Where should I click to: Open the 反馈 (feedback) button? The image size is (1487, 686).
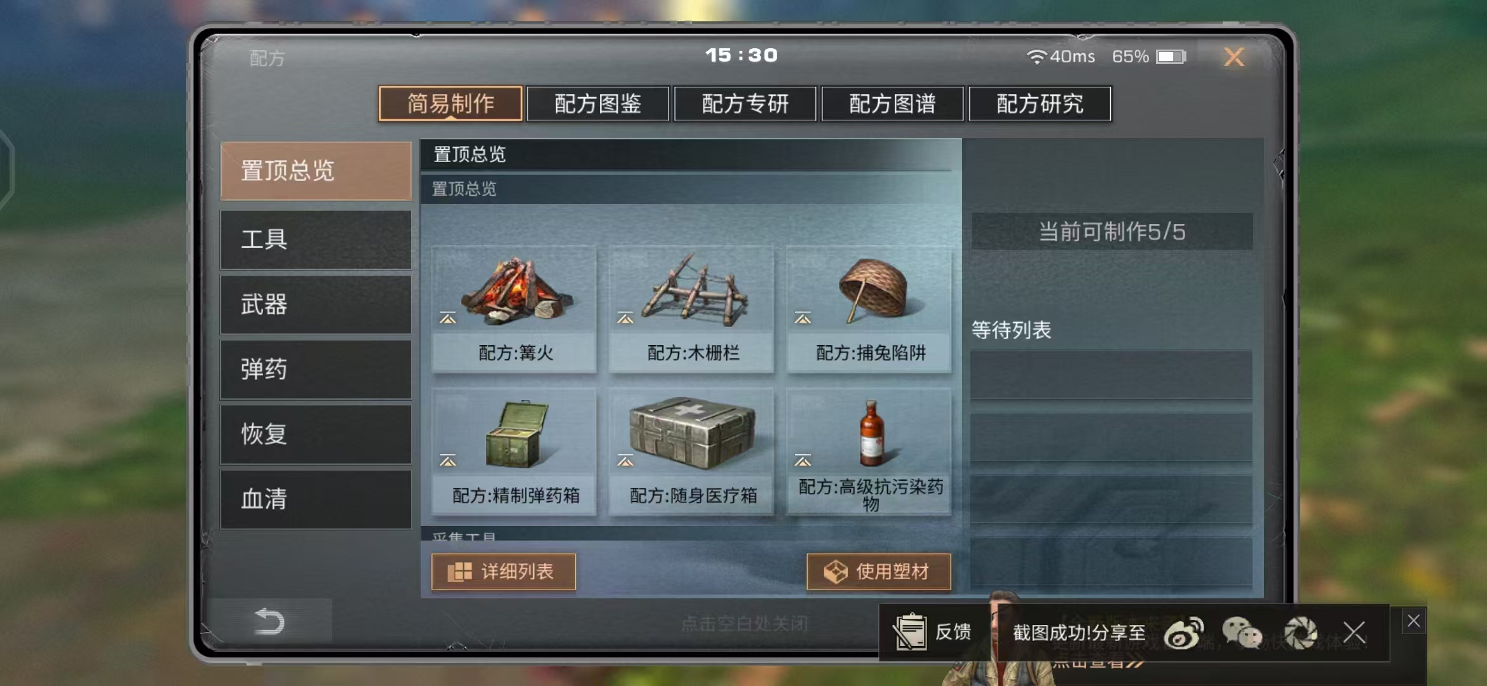[x=933, y=632]
